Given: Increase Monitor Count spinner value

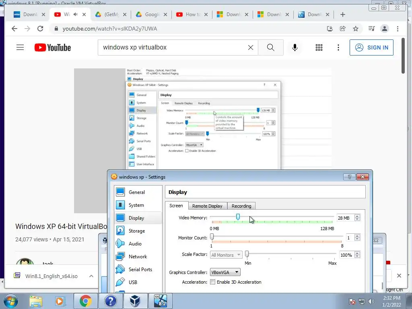Looking at the screenshot, I should [357, 236].
